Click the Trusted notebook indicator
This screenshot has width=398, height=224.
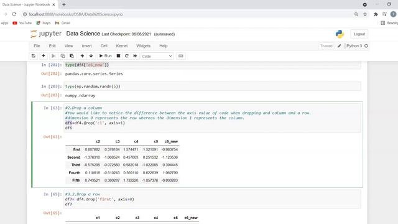(x=326, y=46)
